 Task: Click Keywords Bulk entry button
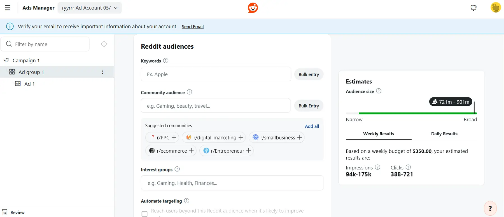pyautogui.click(x=309, y=74)
